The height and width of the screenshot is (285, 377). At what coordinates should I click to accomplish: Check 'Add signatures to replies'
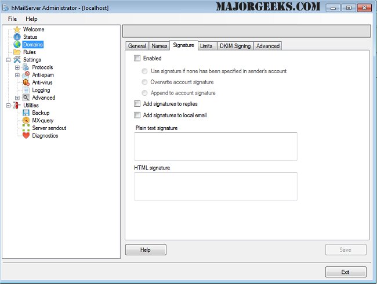click(137, 104)
